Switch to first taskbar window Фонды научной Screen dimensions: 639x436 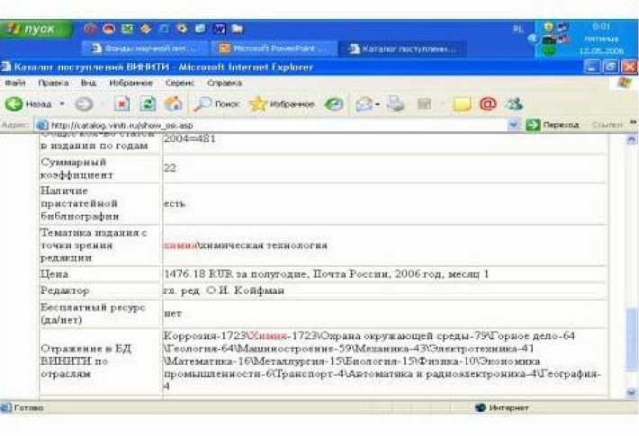[145, 49]
